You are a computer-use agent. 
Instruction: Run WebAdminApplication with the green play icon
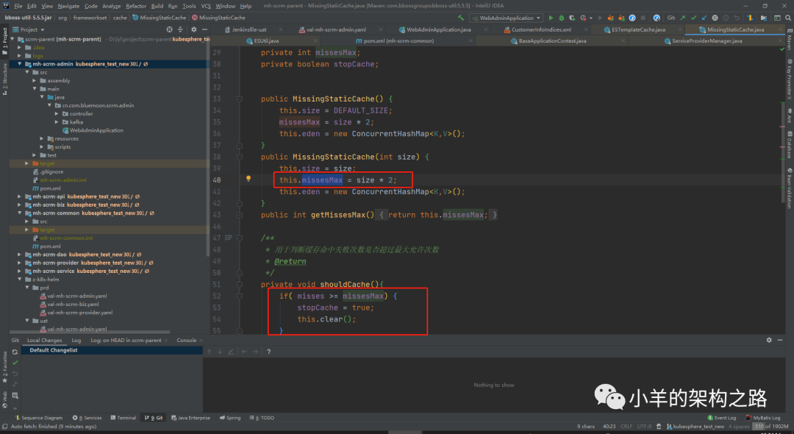click(551, 18)
